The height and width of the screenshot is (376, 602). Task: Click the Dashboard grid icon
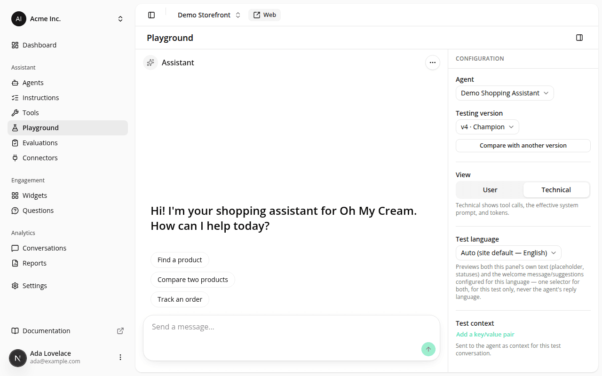[x=15, y=45]
